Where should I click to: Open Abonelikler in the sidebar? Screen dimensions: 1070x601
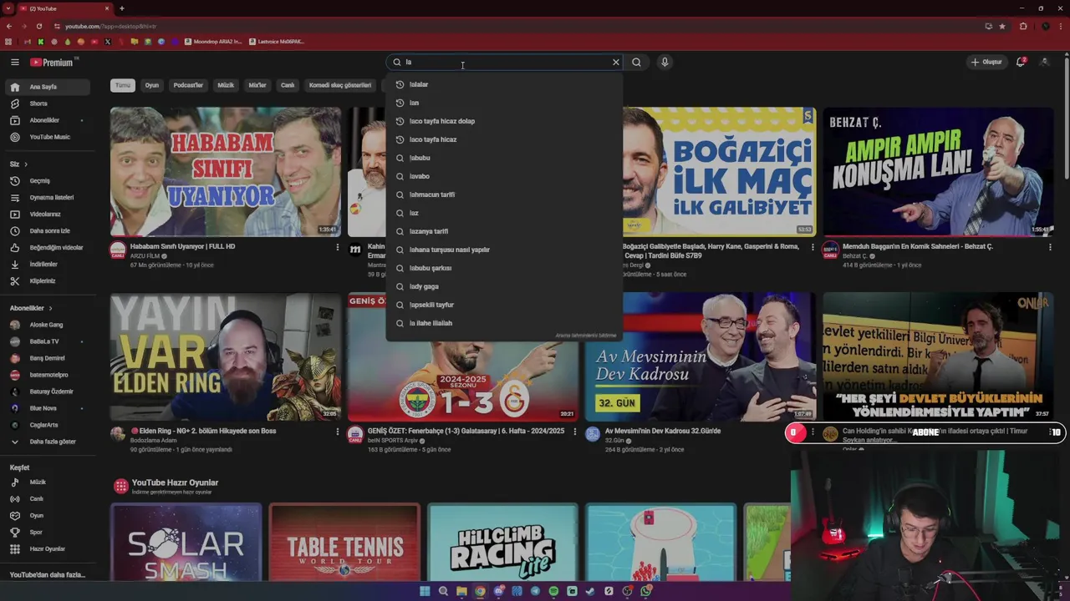[x=48, y=120]
